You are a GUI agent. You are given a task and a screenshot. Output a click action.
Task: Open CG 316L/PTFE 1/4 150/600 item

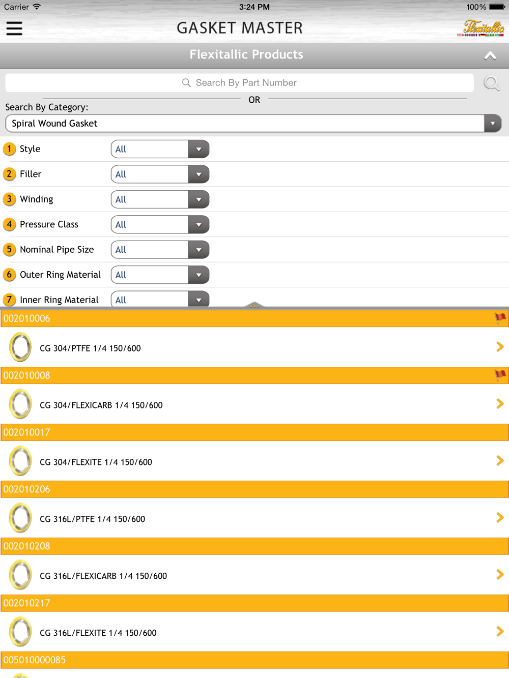click(254, 518)
